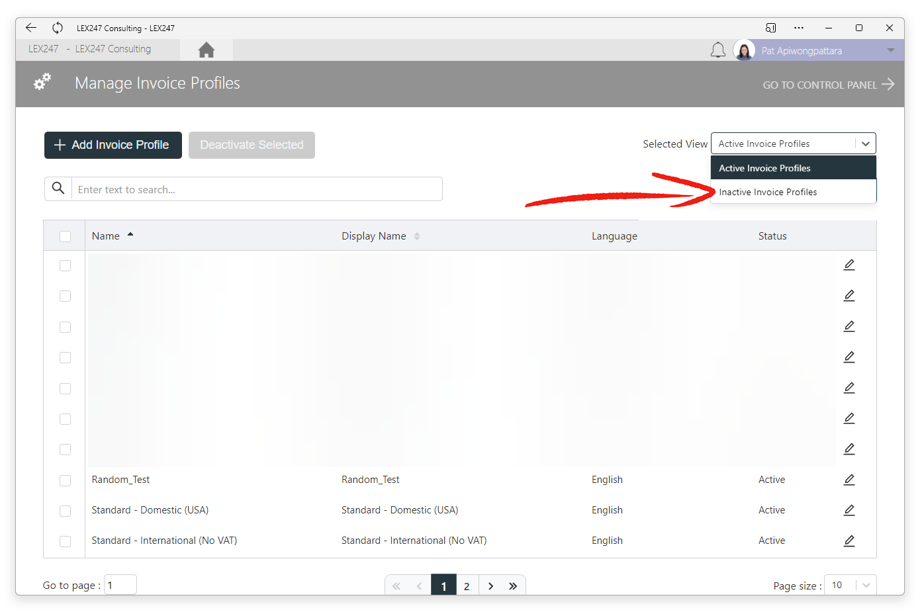Click the cast/app icon in title bar
920x612 pixels.
(770, 28)
